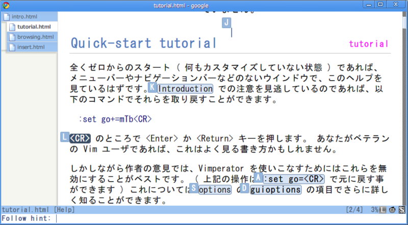Click the pink tutorial tag text
This screenshot has width=408, height=225.
[368, 44]
